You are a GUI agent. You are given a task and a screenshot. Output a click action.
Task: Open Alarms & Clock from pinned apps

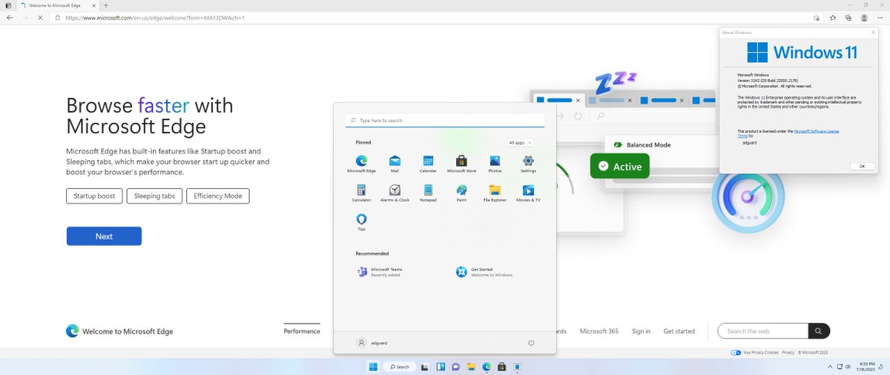[395, 193]
